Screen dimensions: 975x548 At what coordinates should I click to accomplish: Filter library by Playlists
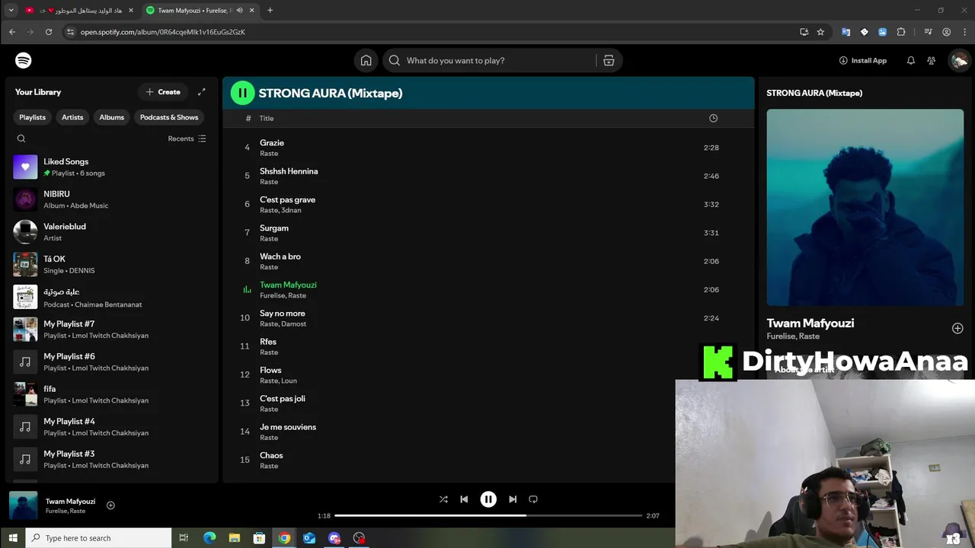click(x=33, y=117)
